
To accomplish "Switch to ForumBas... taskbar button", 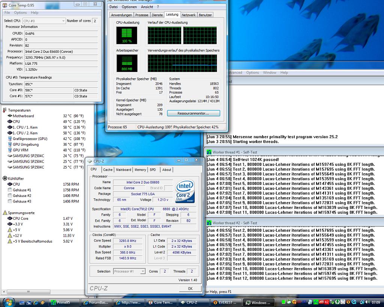I will (96, 303).
